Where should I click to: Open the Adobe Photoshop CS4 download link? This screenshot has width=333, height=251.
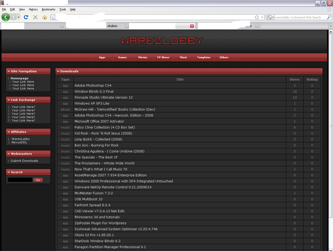coord(93,85)
